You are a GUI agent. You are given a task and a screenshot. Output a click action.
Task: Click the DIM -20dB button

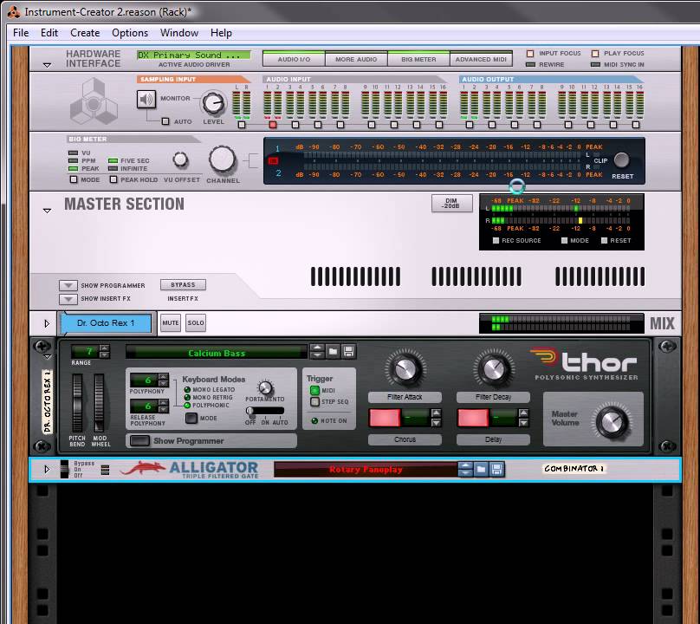pyautogui.click(x=451, y=204)
